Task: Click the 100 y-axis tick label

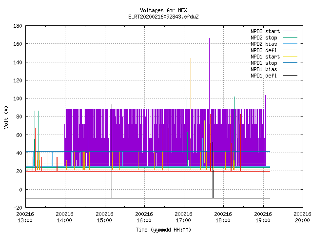Action: [x=18, y=98]
